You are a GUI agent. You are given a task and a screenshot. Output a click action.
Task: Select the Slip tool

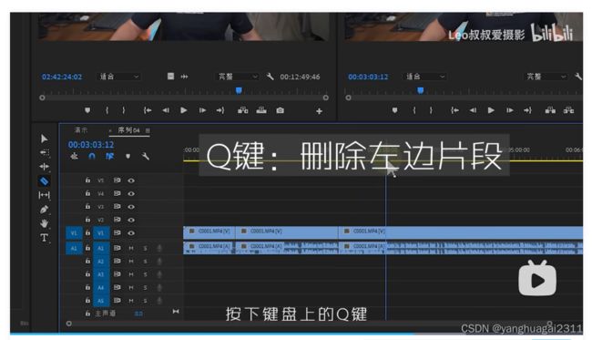pyautogui.click(x=45, y=195)
